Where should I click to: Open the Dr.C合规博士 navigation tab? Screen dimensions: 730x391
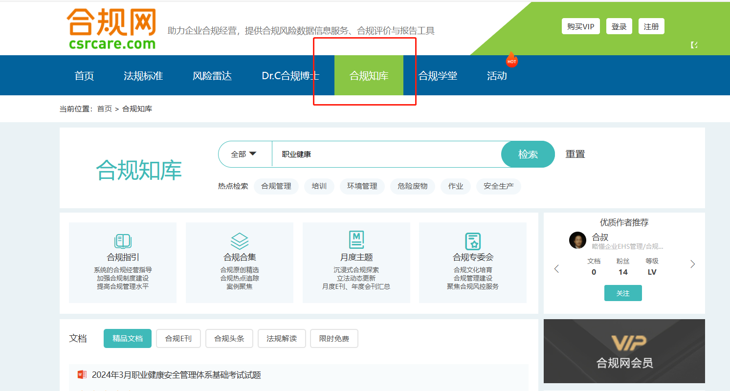[x=290, y=76]
